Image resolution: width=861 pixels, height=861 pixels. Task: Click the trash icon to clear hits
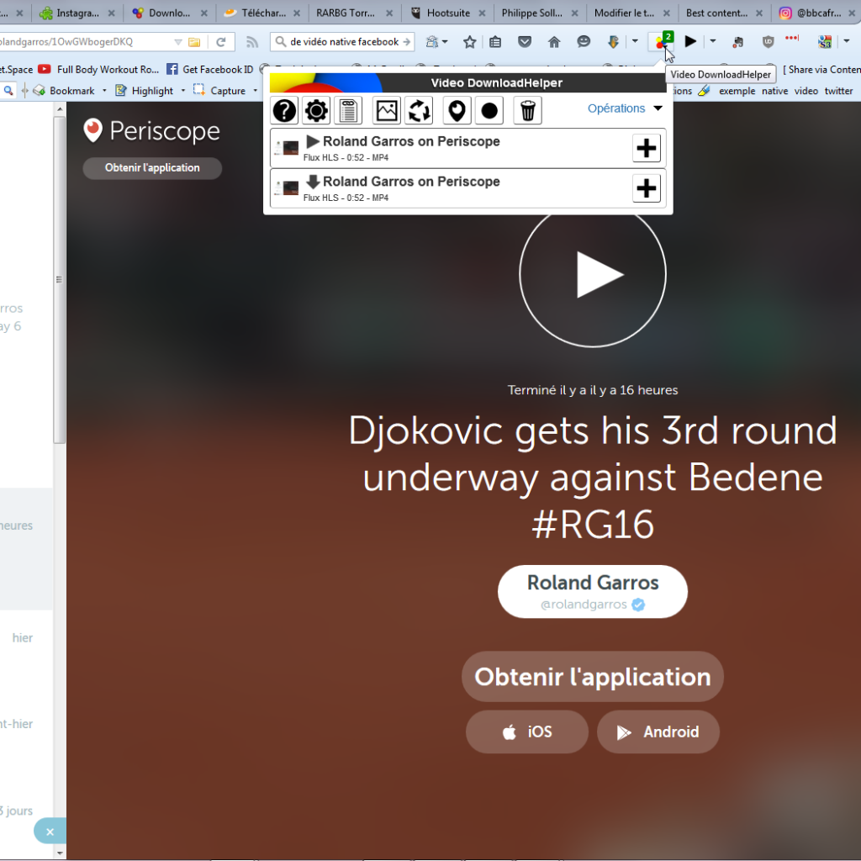(528, 110)
